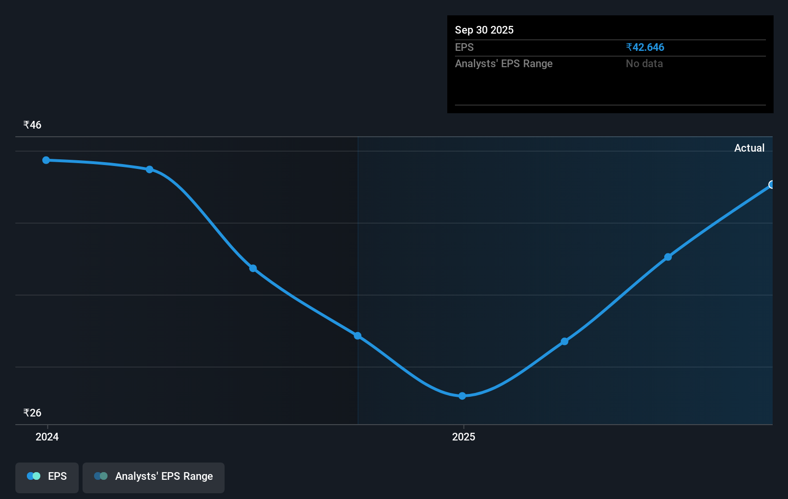
Task: Click the 2024 label on the x-axis
Action: tap(47, 437)
